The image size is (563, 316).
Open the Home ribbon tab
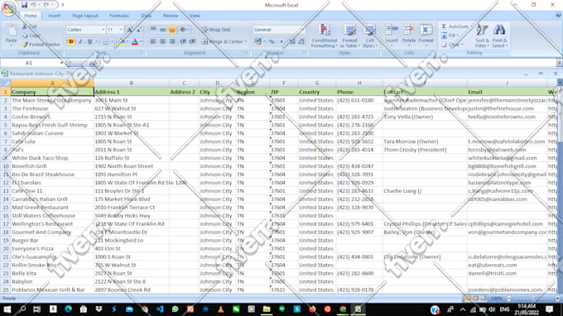tap(30, 16)
